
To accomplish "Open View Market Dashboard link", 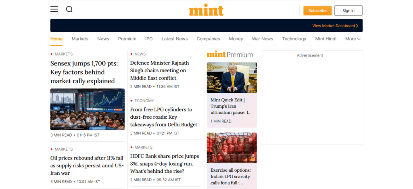I will [335, 26].
